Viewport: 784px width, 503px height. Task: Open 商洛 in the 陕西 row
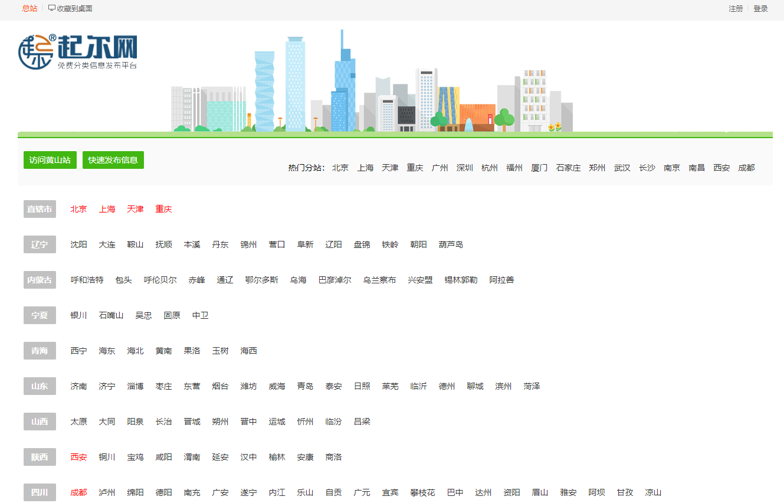[333, 457]
